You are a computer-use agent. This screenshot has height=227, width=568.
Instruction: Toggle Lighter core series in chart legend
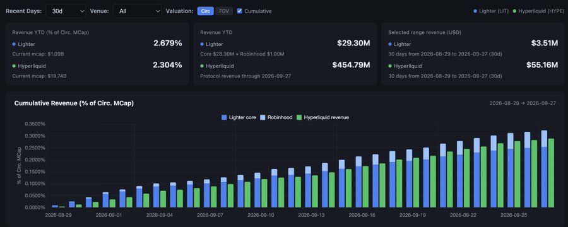click(239, 117)
